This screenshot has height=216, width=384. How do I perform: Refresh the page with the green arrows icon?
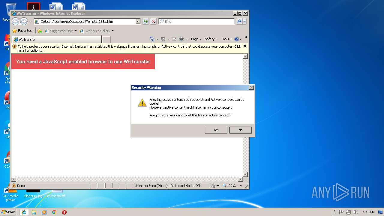(145, 21)
